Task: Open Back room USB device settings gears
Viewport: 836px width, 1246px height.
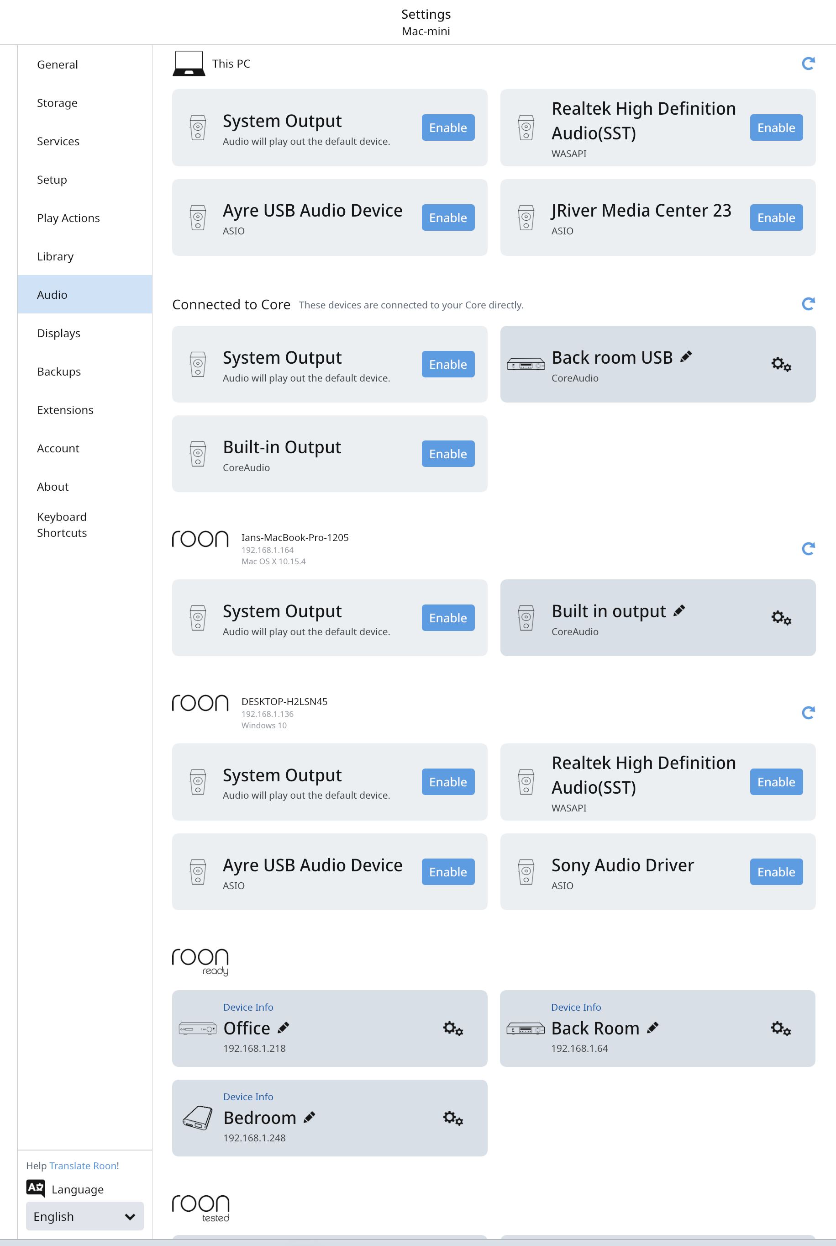Action: (x=781, y=364)
